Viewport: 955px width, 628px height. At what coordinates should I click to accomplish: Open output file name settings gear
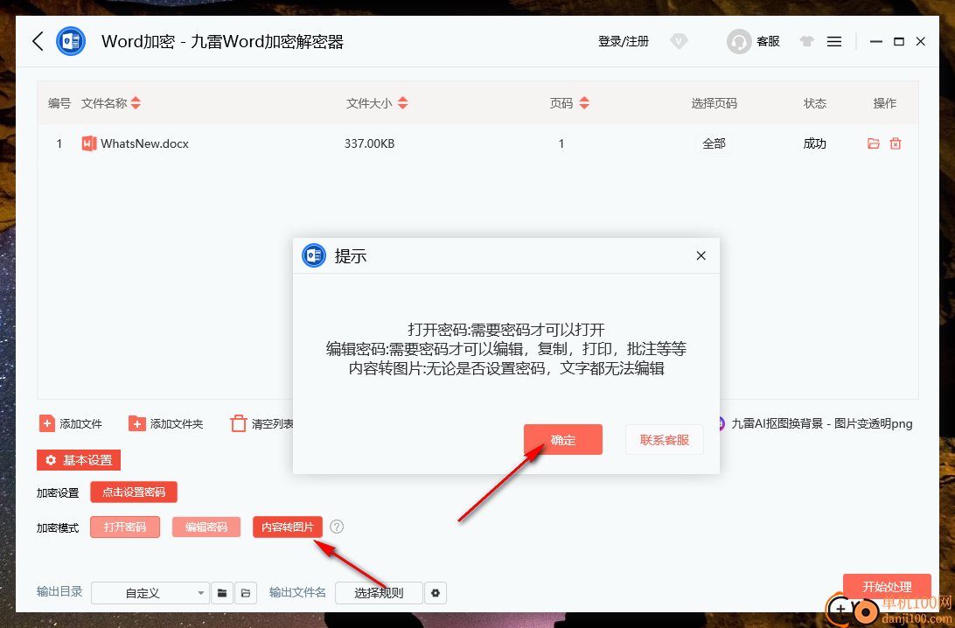[436, 593]
